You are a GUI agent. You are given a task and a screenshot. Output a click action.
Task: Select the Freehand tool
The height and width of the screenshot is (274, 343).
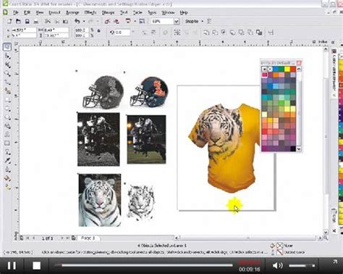point(7,82)
